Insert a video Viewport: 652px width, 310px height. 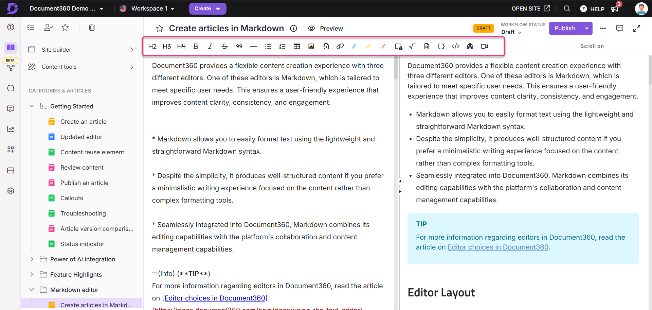pyautogui.click(x=485, y=46)
